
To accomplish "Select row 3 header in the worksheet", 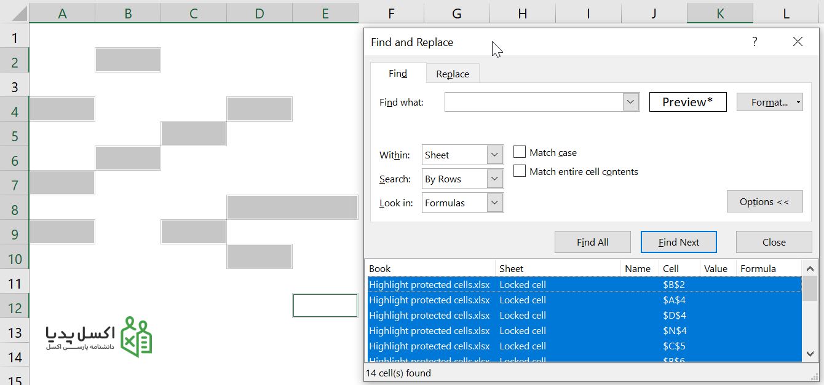I will 14,87.
